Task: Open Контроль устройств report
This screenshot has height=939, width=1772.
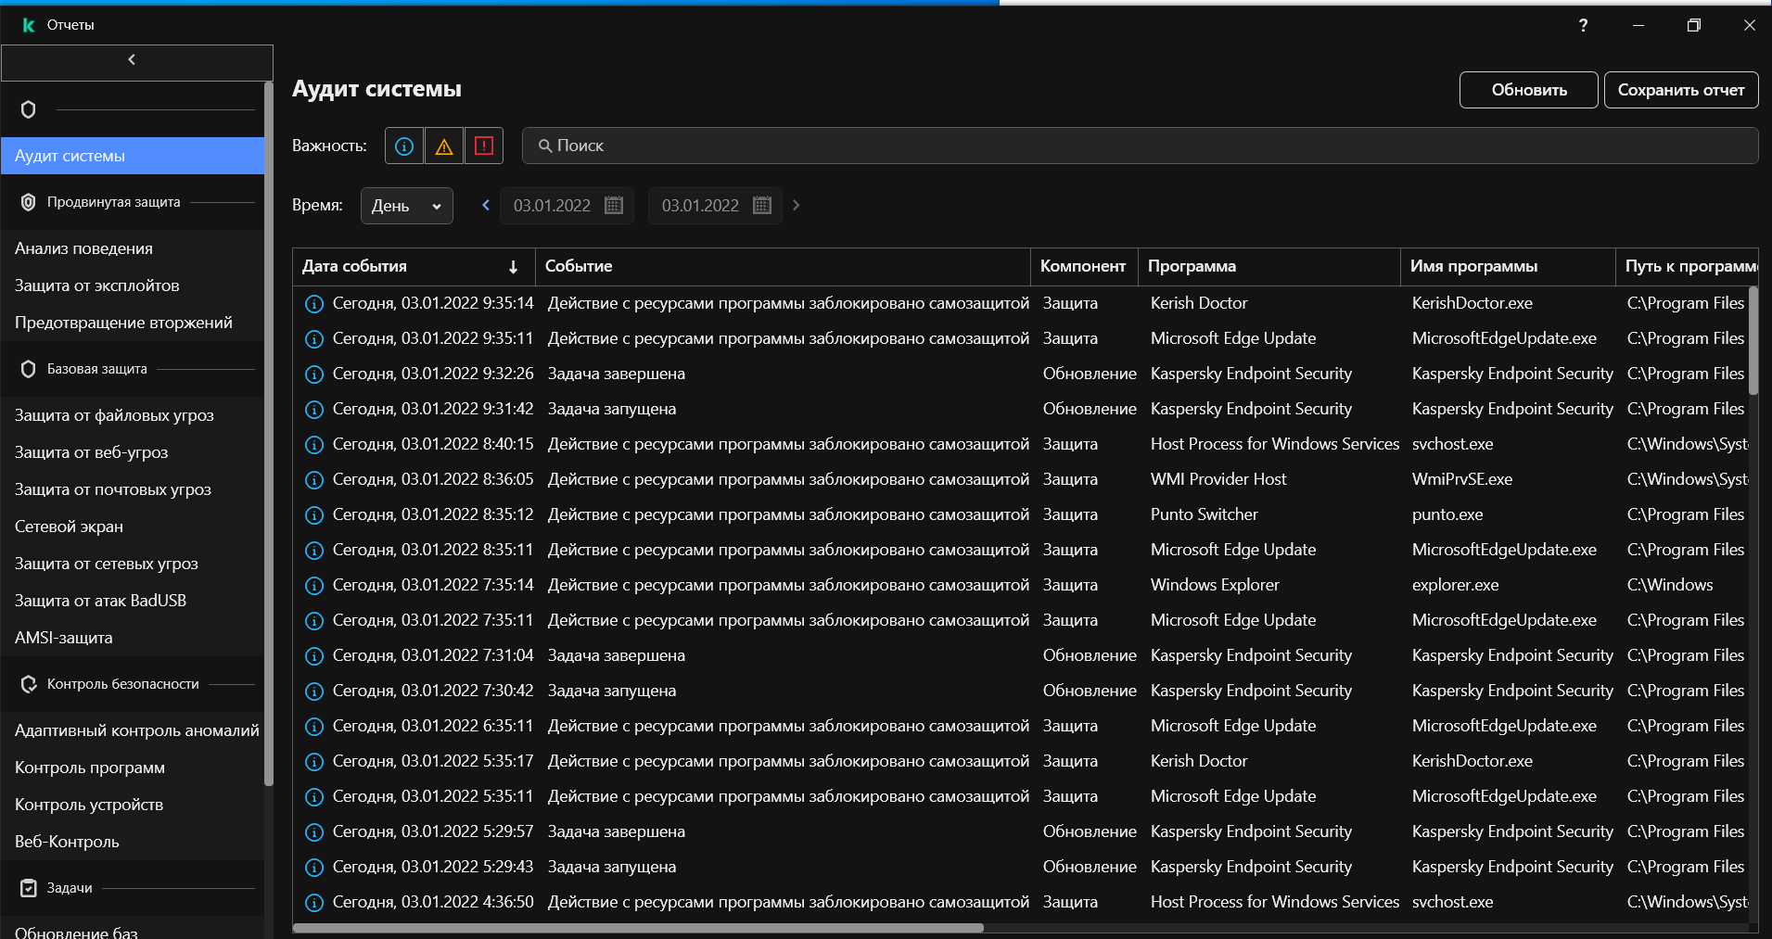Action: pyautogui.click(x=133, y=805)
